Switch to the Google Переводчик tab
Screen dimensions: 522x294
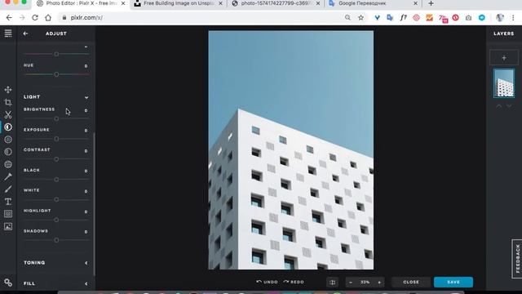[x=373, y=3]
